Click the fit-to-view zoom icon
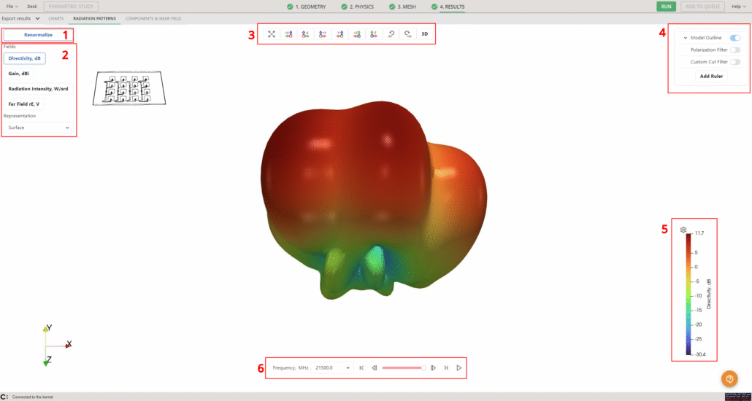This screenshot has width=752, height=401. [x=272, y=34]
